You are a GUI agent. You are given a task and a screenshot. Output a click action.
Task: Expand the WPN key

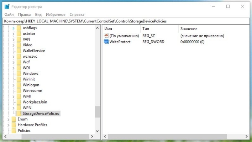point(14,108)
